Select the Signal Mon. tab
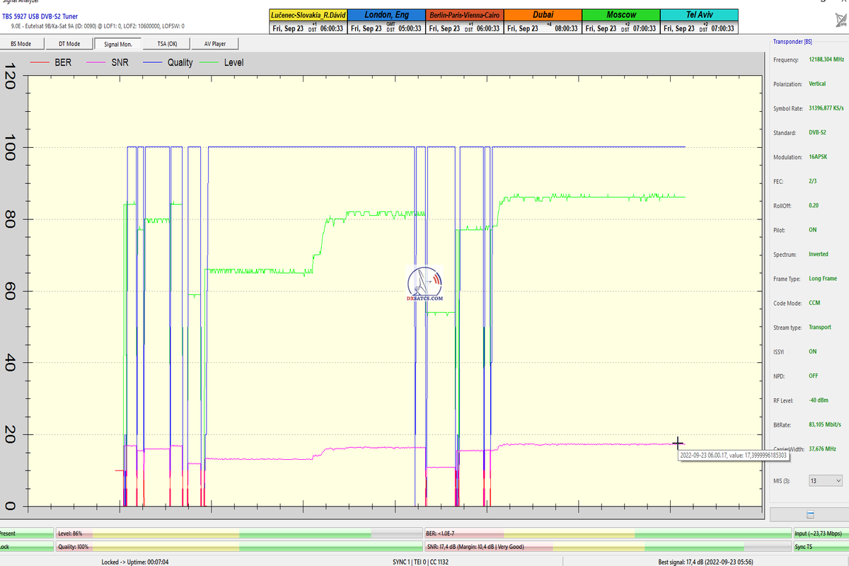 117,44
